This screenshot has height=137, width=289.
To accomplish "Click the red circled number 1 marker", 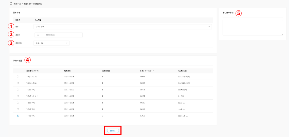I will 11,27.
